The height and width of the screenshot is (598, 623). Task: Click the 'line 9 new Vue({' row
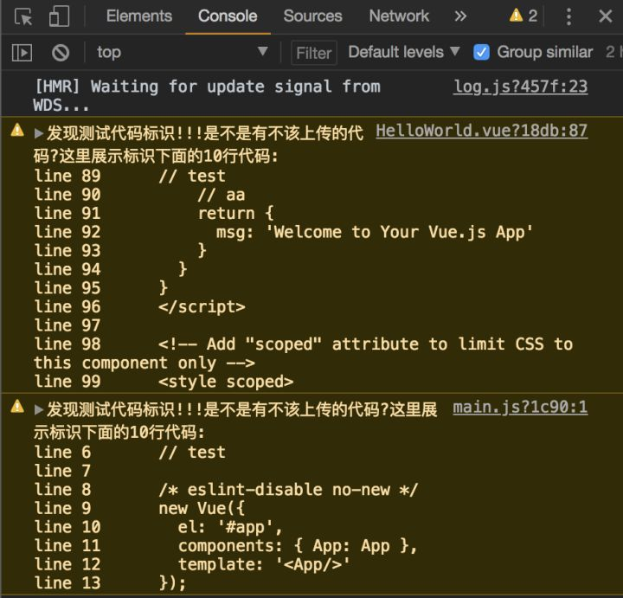click(140, 508)
